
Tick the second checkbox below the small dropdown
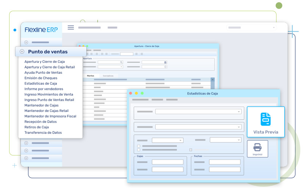point(139,150)
